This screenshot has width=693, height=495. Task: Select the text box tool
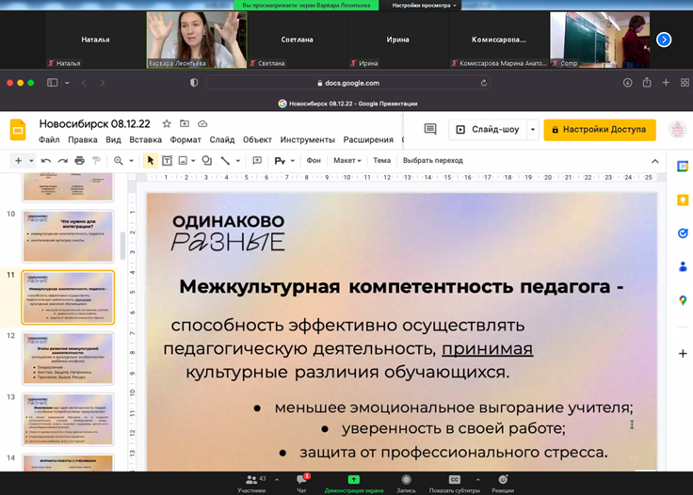[167, 161]
